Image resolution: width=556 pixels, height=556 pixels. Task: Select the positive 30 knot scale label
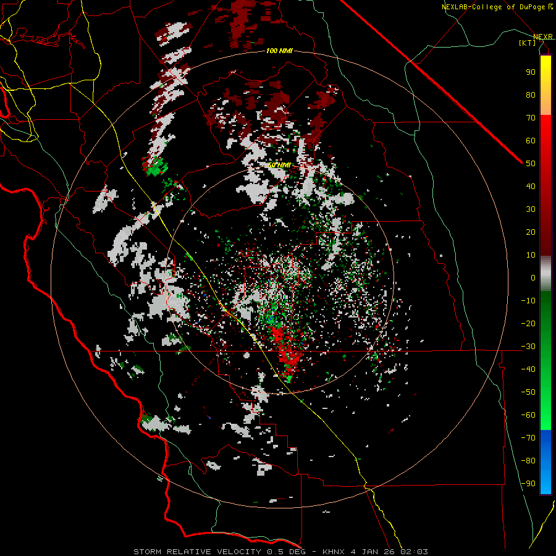tap(531, 209)
